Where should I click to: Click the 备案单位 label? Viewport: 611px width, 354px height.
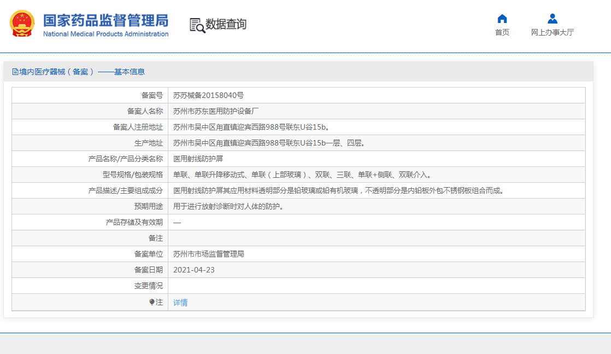pyautogui.click(x=149, y=254)
